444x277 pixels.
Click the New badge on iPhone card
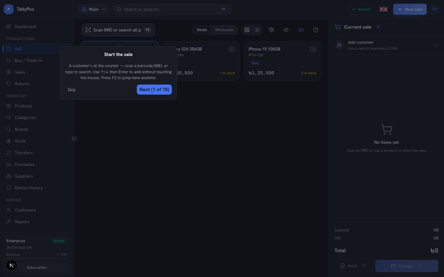click(x=255, y=63)
